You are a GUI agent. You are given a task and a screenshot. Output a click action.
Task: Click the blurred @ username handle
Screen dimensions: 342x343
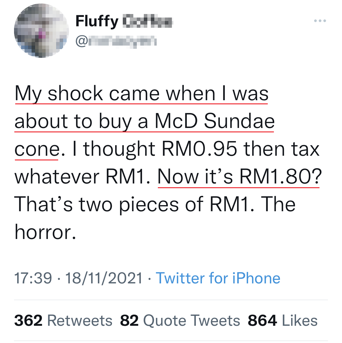coord(122,41)
